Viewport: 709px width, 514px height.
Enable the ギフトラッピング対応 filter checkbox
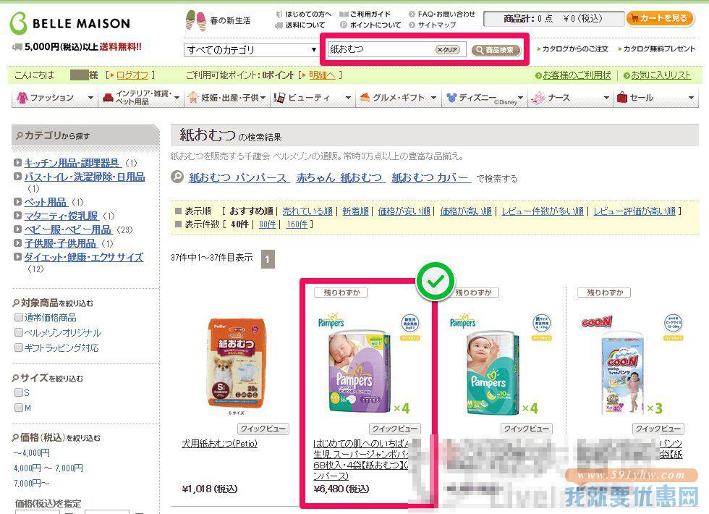tap(19, 347)
